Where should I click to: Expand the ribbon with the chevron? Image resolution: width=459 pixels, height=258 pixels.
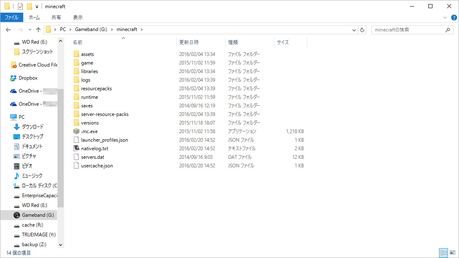tap(445, 18)
